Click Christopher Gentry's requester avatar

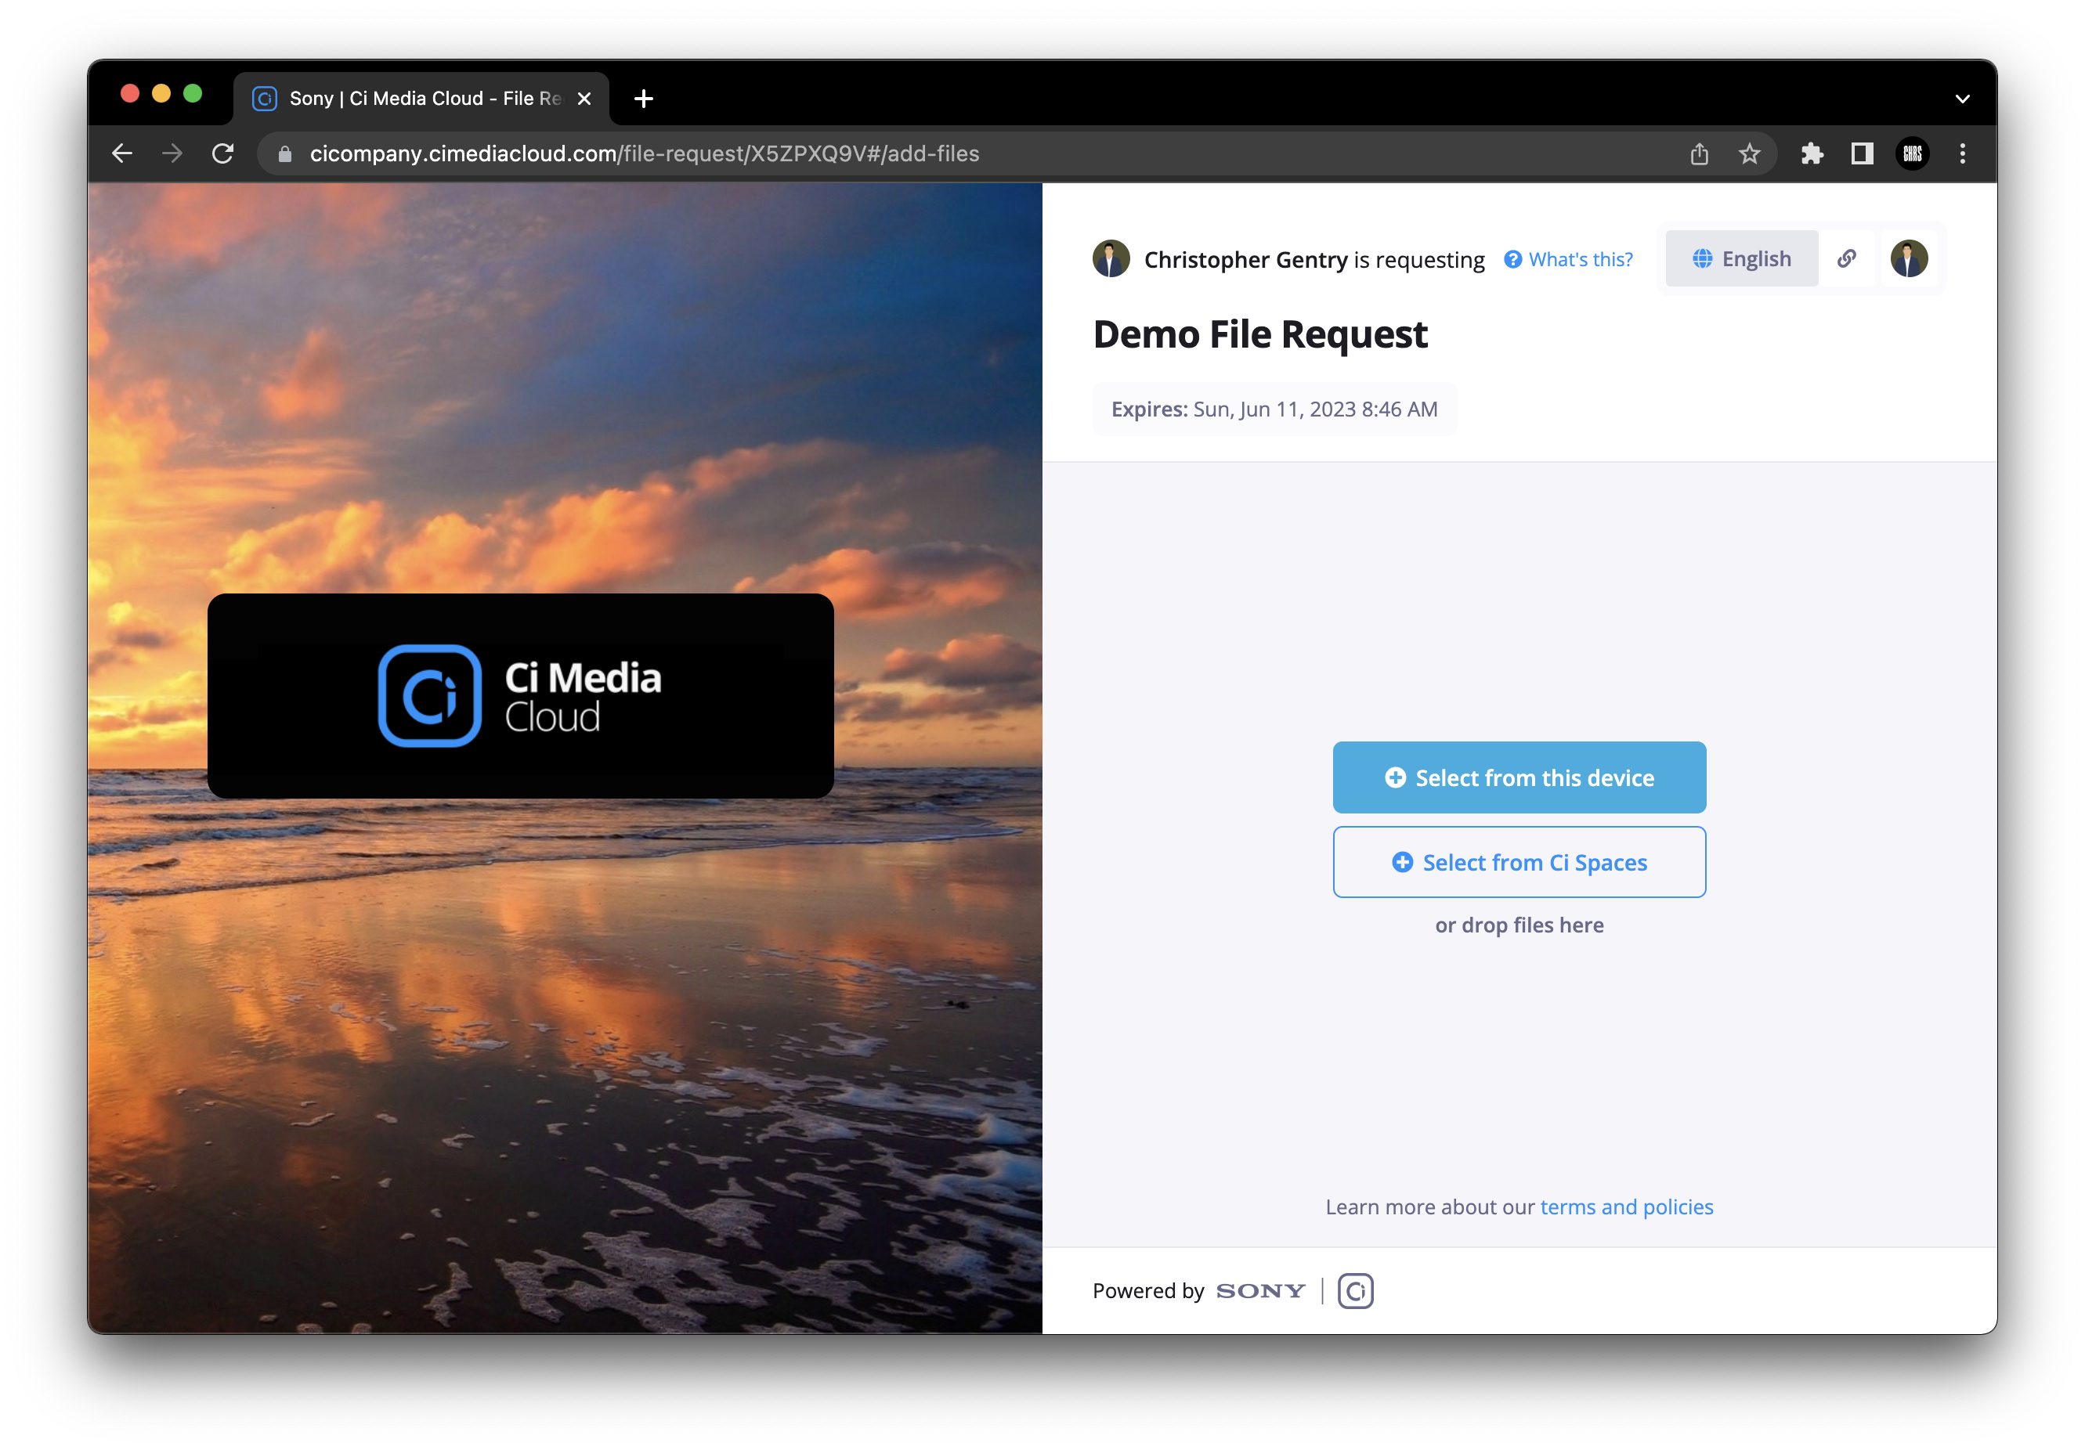tap(1111, 259)
